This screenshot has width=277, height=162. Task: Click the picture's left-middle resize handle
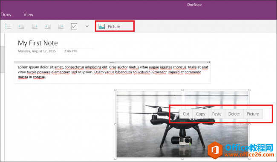[115, 124]
